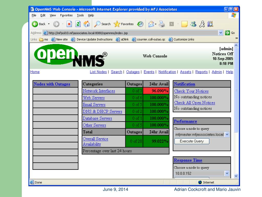
Task: Open the Tools menu
Action: point(80,15)
